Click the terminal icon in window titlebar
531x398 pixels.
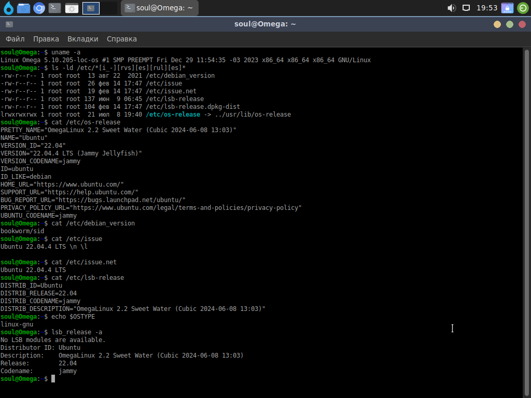tap(9, 24)
